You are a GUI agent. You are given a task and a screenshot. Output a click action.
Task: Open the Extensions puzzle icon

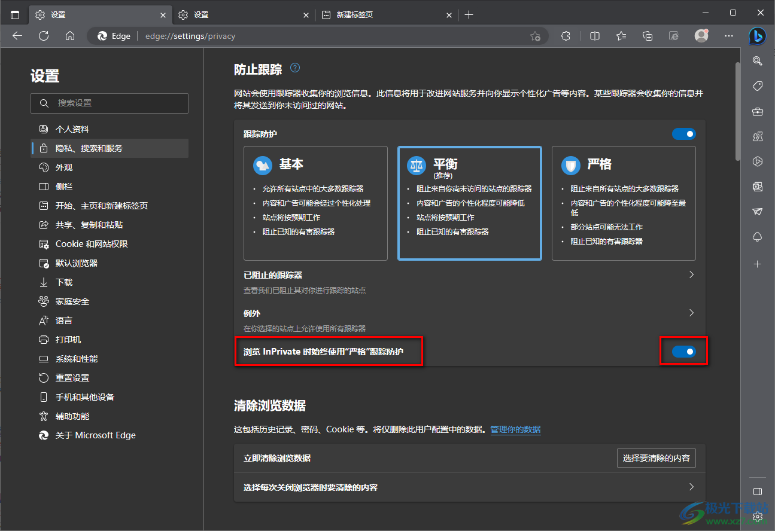[x=566, y=36]
